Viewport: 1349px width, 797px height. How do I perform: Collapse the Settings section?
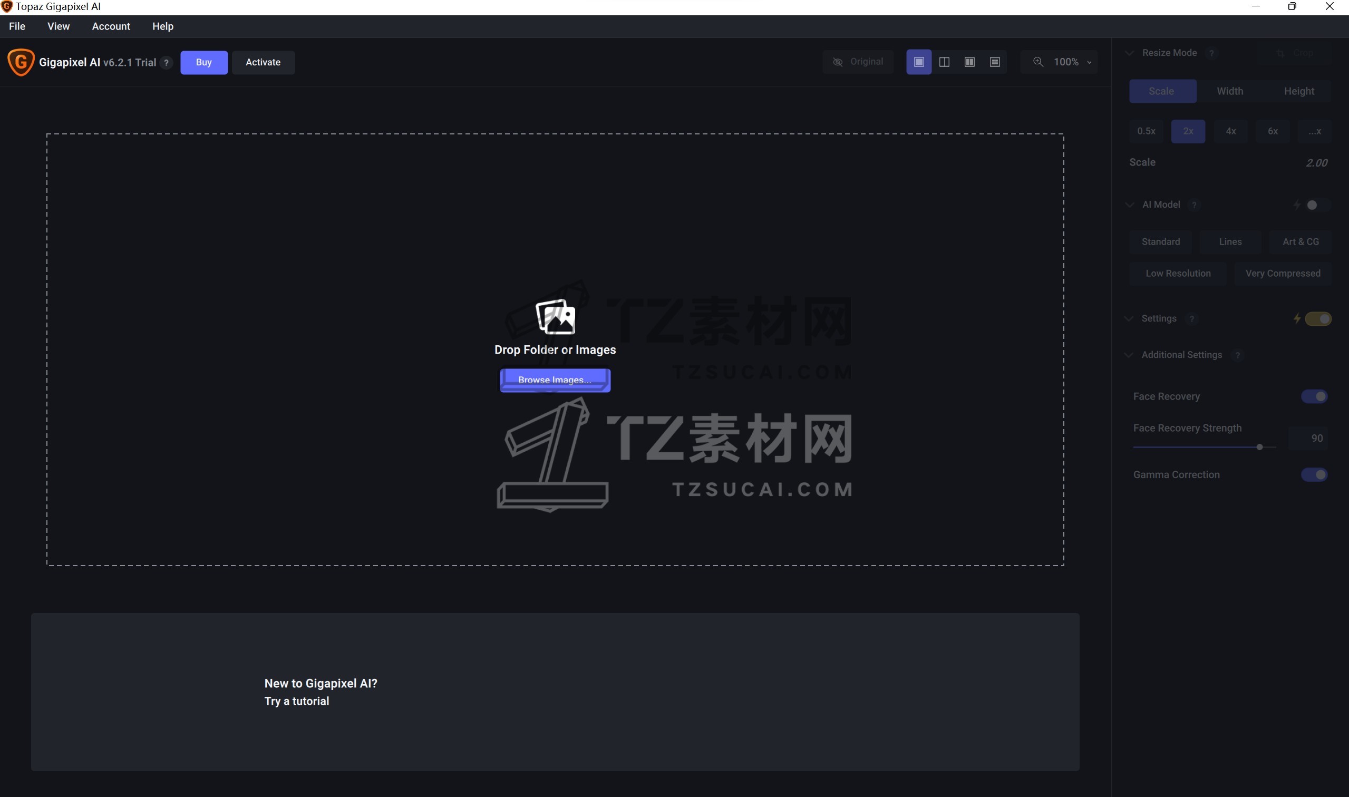click(x=1128, y=319)
